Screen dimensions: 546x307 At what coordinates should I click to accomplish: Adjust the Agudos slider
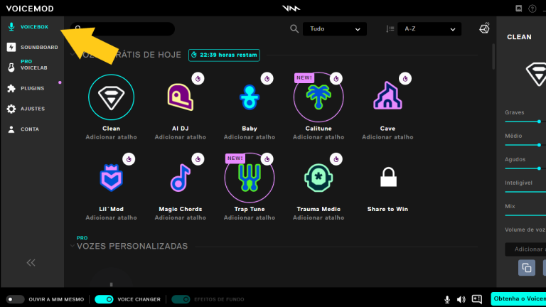tap(525, 168)
